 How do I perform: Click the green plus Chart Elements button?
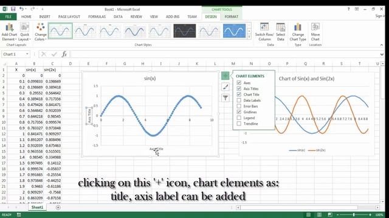pyautogui.click(x=225, y=75)
